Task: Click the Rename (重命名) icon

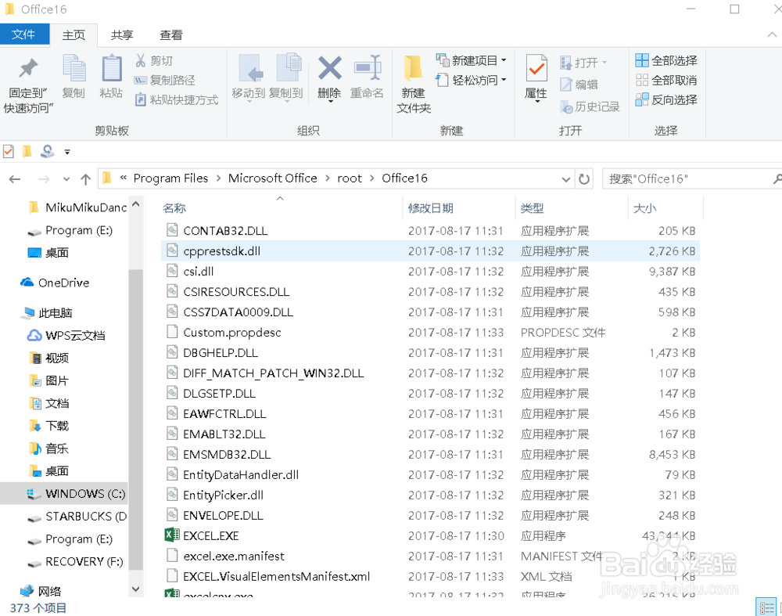Action: (367, 68)
